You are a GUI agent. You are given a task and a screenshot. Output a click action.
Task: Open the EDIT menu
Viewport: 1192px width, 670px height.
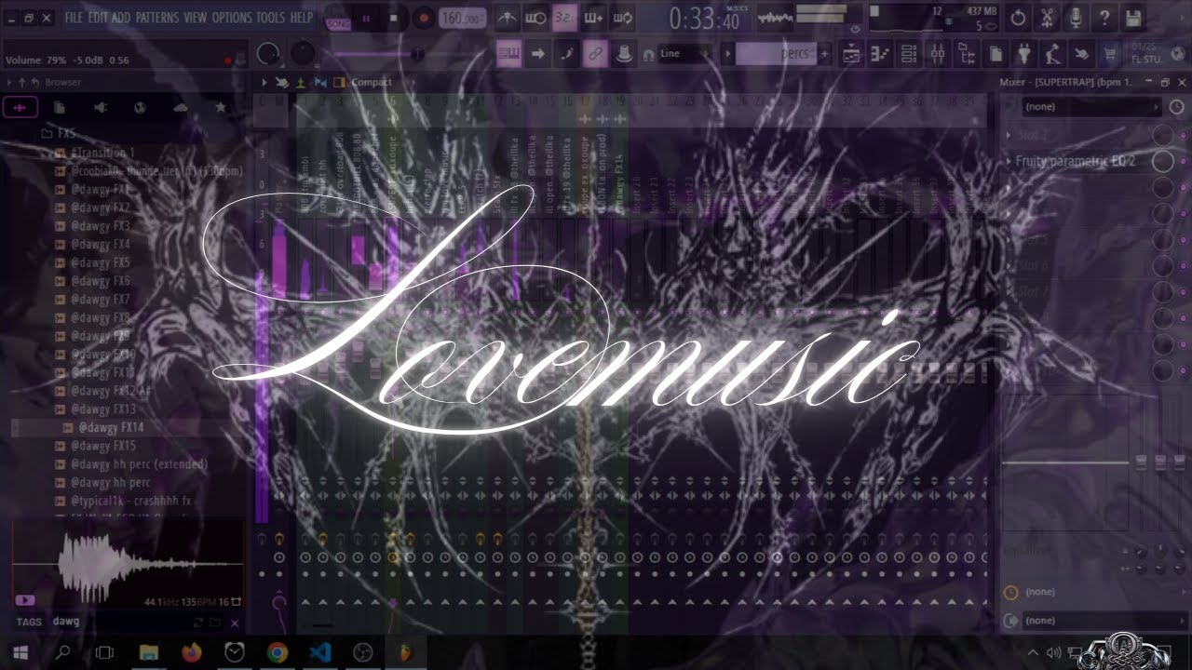97,18
